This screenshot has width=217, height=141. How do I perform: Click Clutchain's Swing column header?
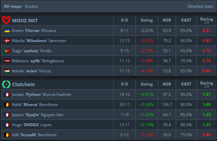tap(147, 84)
